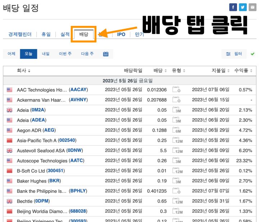Sort table by 배당 column
Viewport: 259px width, 222px height.
[160, 71]
